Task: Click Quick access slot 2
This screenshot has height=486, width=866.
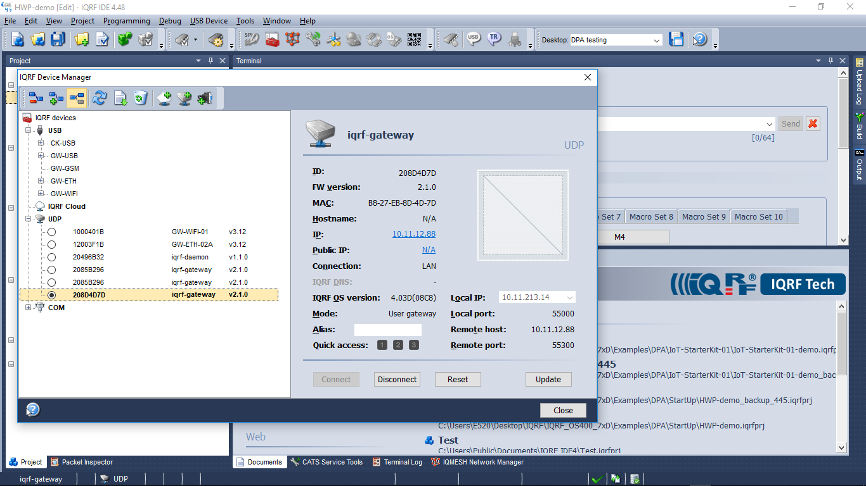Action: [x=398, y=345]
